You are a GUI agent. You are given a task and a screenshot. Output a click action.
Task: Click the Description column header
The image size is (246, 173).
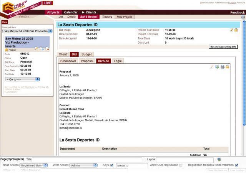tap(110, 148)
